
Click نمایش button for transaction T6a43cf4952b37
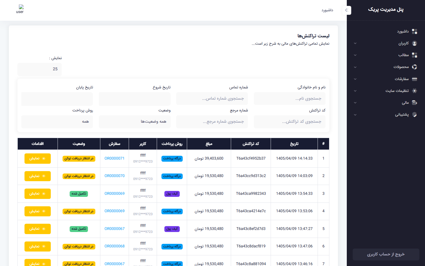[x=37, y=158]
